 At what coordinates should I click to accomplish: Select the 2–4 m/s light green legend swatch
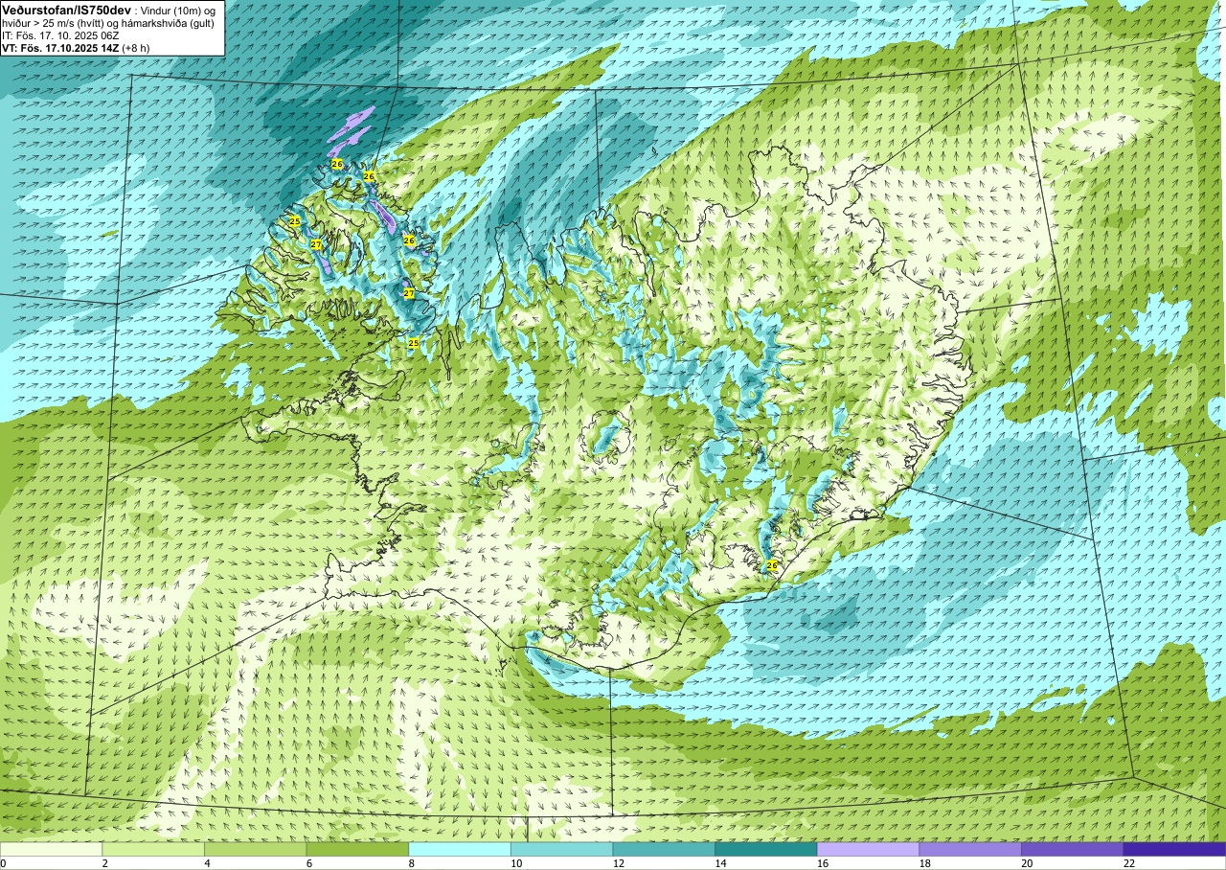(x=153, y=849)
